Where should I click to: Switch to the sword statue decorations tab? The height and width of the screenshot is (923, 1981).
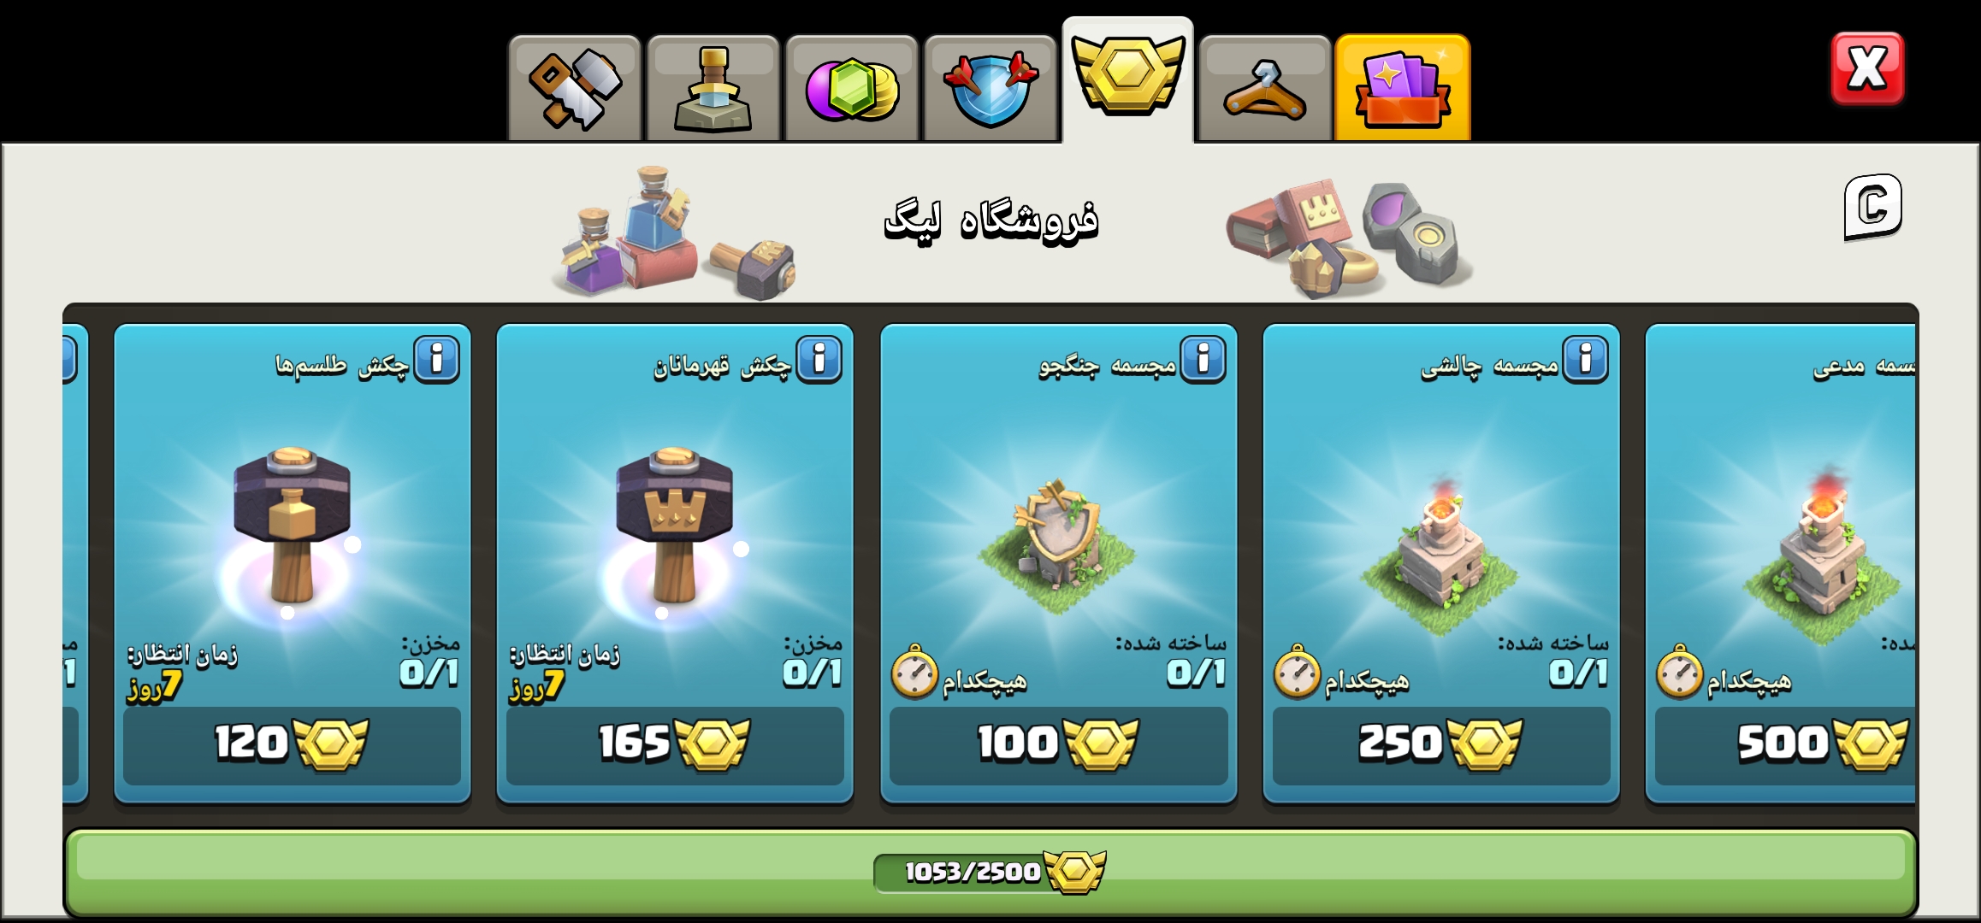coord(713,88)
